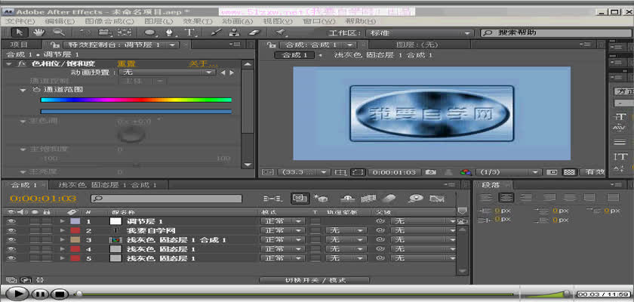Image resolution: width=634 pixels, height=302 pixels.
Task: Click the motion blur icon in timeline
Action: pos(388,199)
